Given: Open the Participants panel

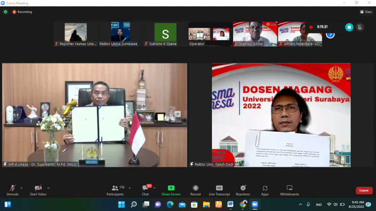Looking at the screenshot, I should point(115,190).
